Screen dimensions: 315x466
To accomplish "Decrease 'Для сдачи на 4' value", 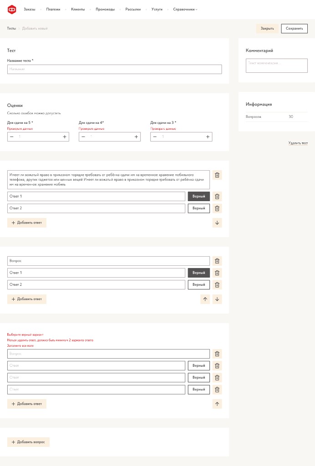I will pos(83,137).
